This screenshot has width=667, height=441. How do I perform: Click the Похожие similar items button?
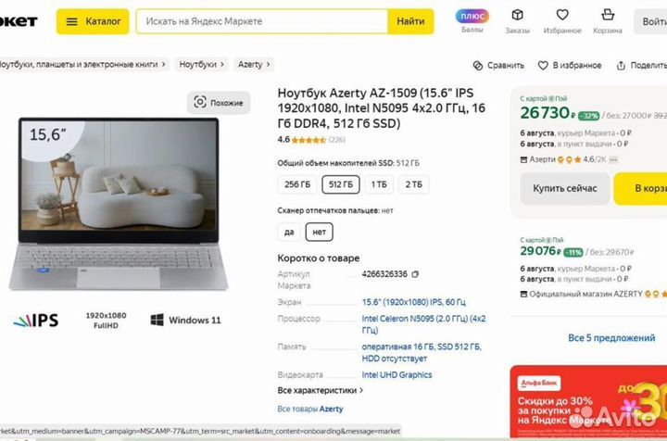pyautogui.click(x=219, y=103)
